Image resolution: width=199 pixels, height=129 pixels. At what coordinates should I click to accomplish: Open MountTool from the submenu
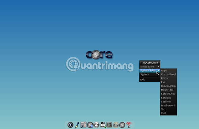point(168,90)
